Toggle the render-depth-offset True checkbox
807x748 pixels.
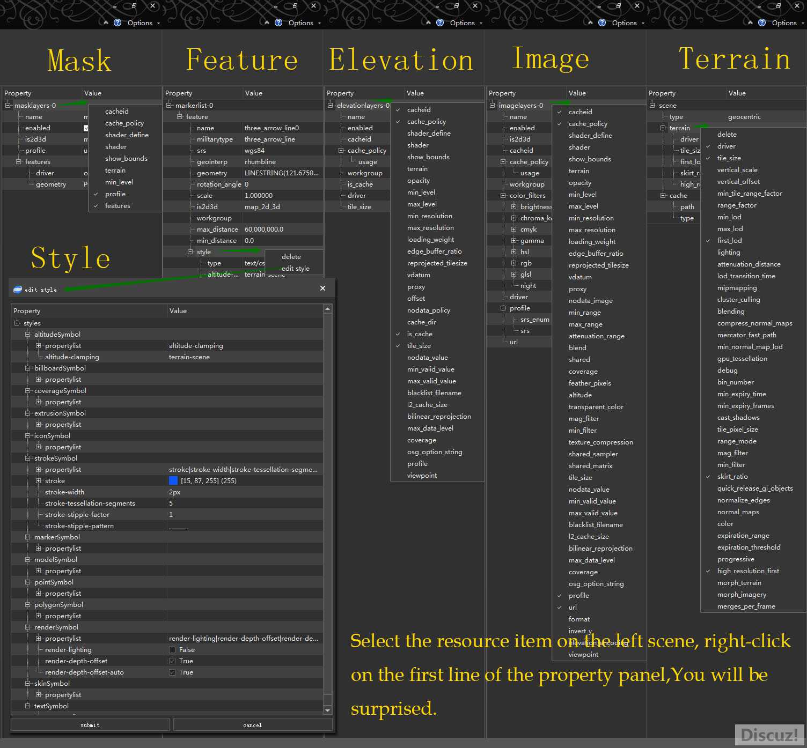pos(172,661)
